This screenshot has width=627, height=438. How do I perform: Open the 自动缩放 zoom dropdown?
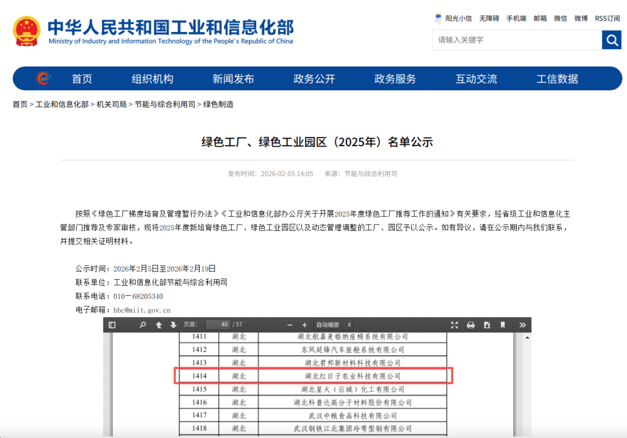coord(333,325)
